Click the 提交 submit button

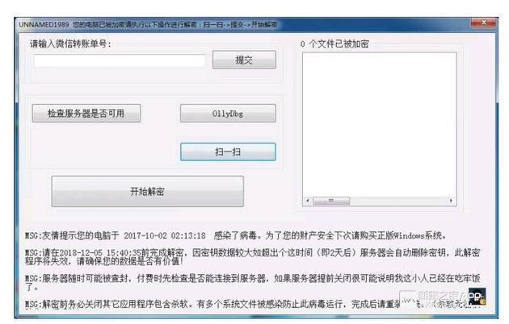tap(244, 60)
